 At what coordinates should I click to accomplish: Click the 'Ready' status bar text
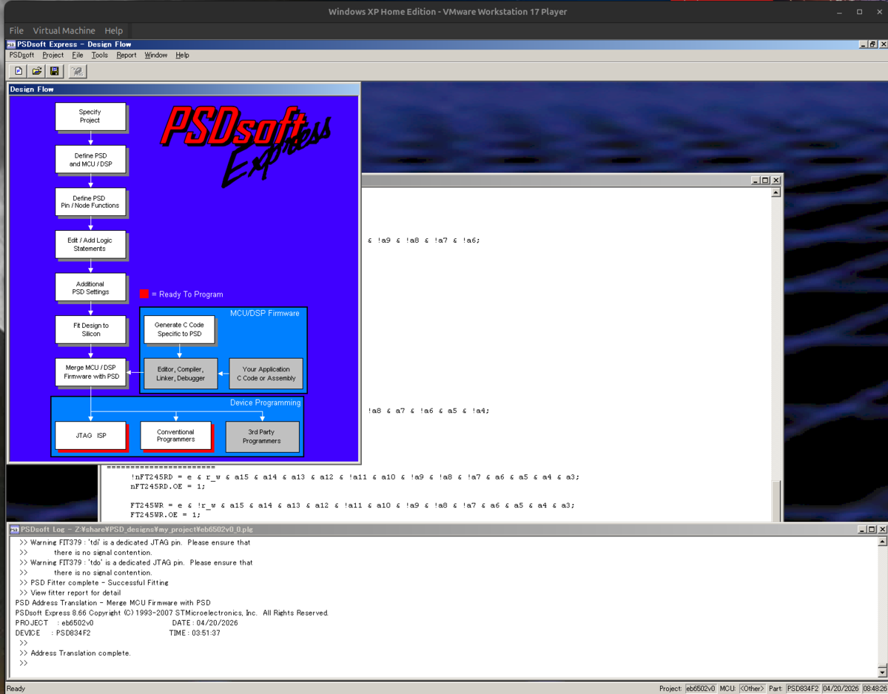[16, 689]
